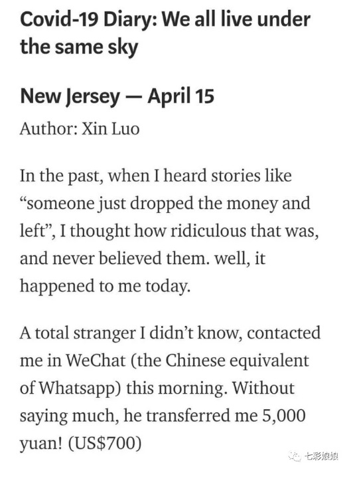Select the word 'ridiculous' in first paragraph
353x479 pixels.
tap(208, 231)
